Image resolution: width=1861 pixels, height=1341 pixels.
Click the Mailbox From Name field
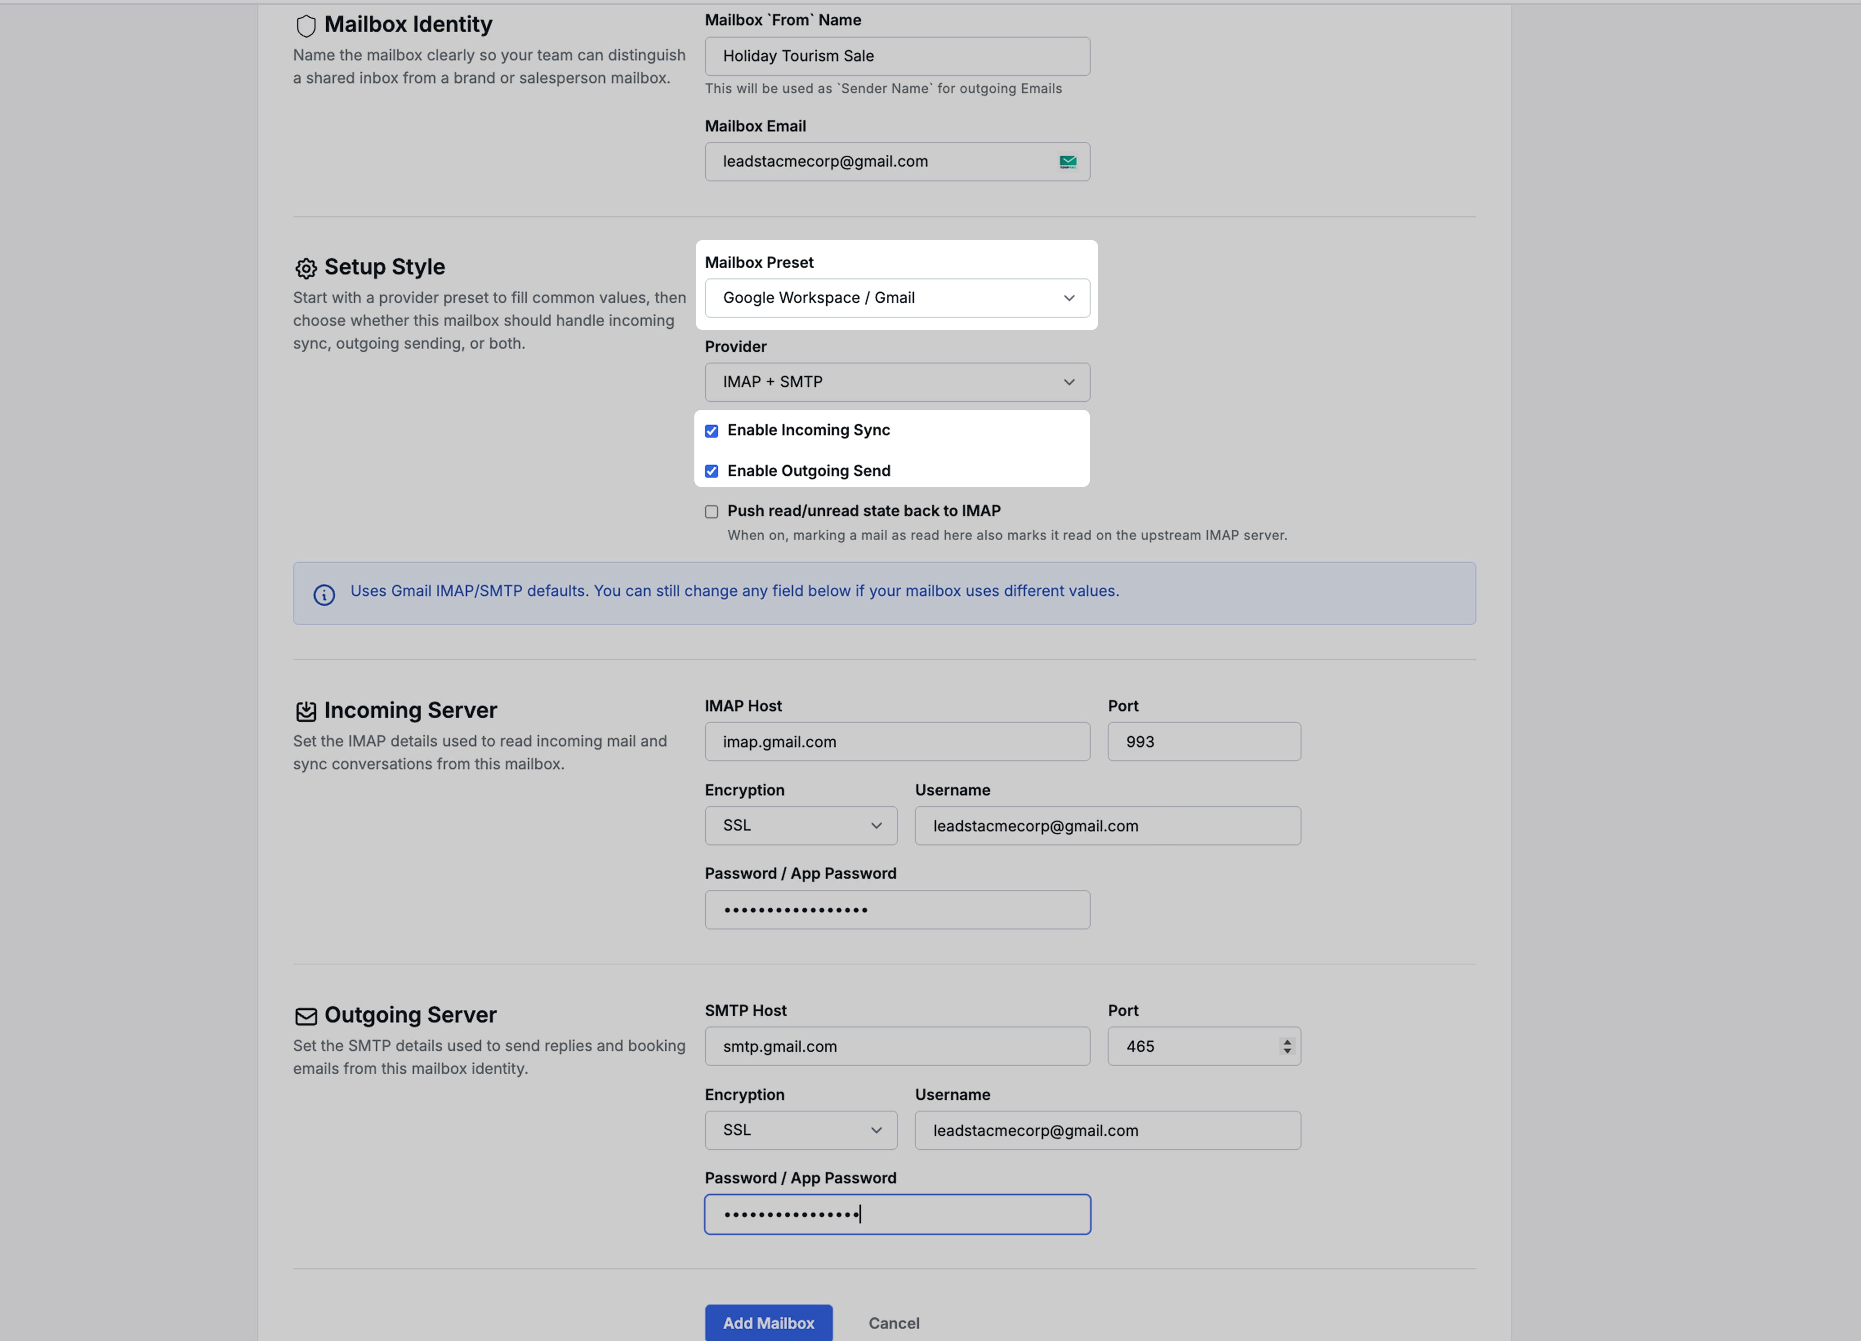[897, 56]
